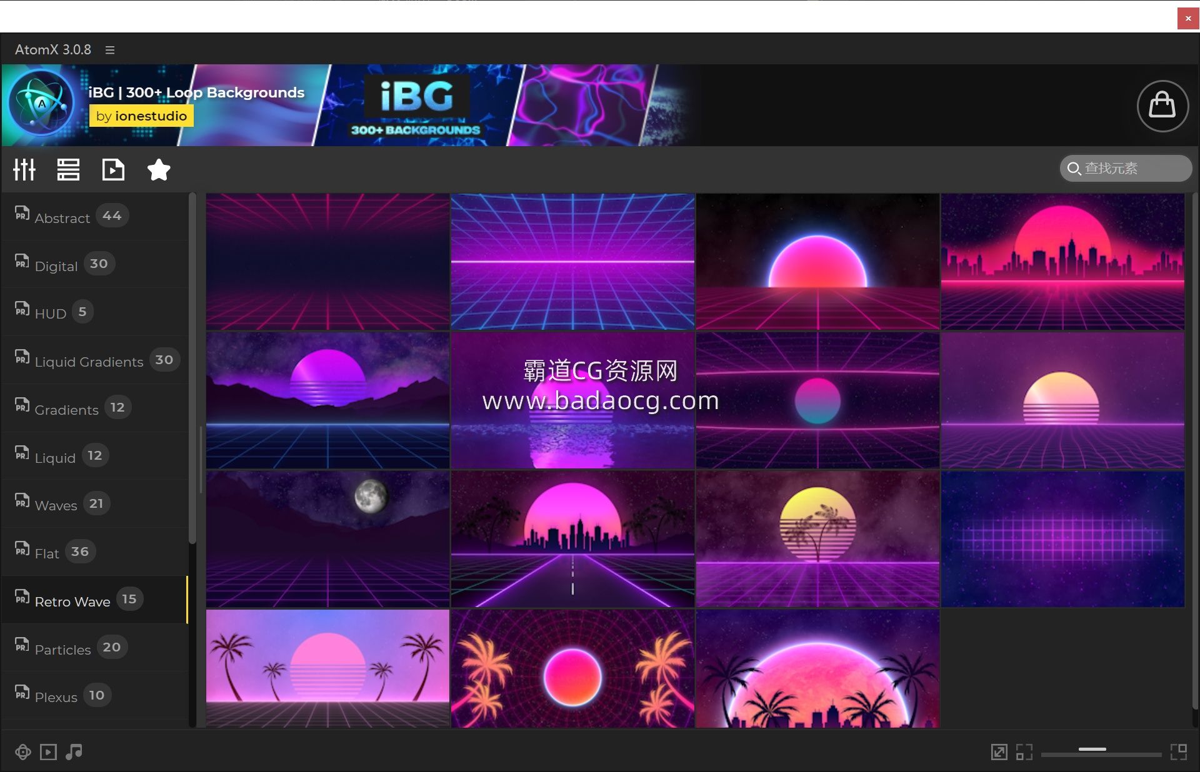Click the target locate icon in footer
Screen dimensions: 1200x772
[x=23, y=752]
